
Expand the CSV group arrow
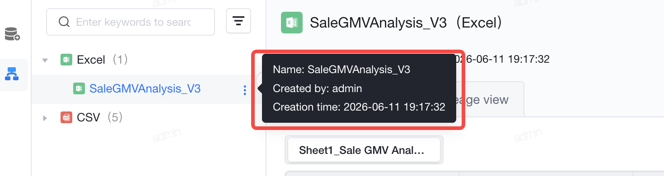(x=45, y=118)
